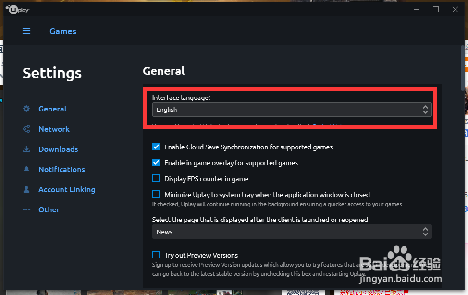Open the hamburger menu icon
Screen dimensions: 468x295
coord(26,31)
